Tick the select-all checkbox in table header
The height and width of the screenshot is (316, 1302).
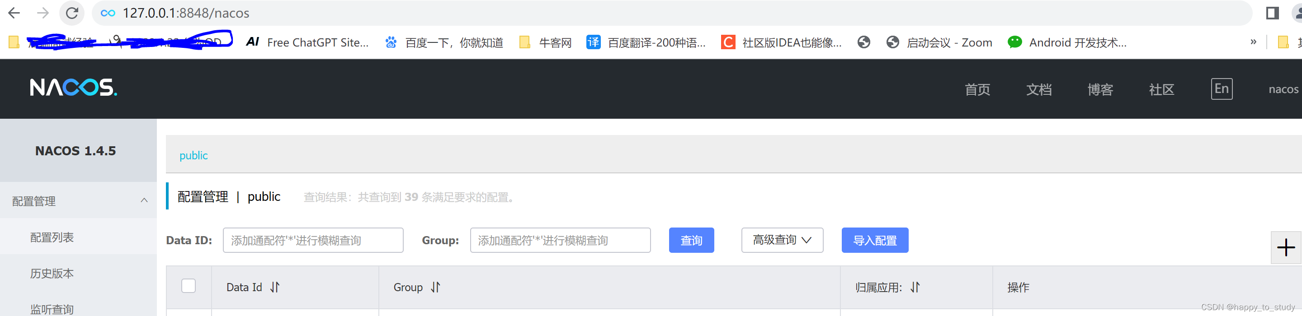[189, 286]
